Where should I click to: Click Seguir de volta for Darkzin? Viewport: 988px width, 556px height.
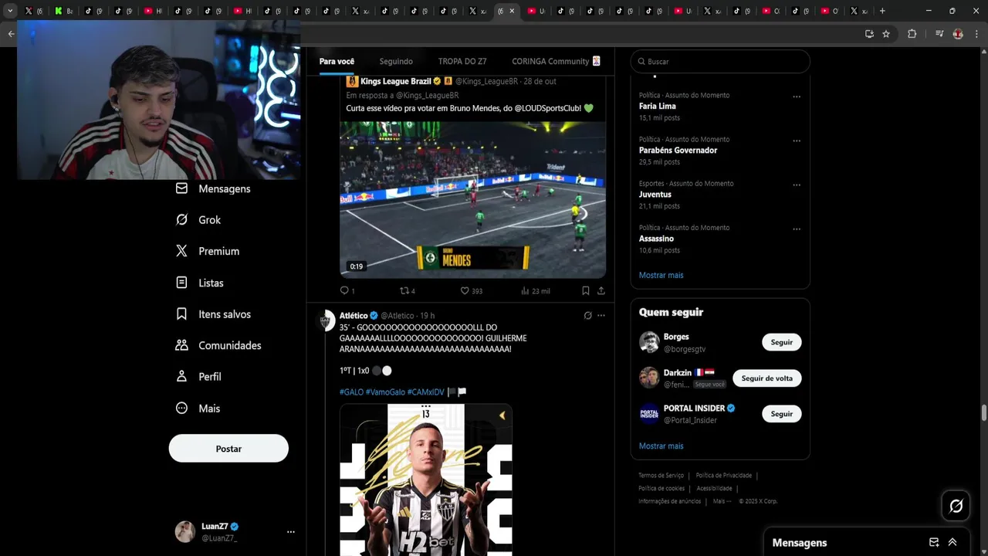pyautogui.click(x=766, y=378)
